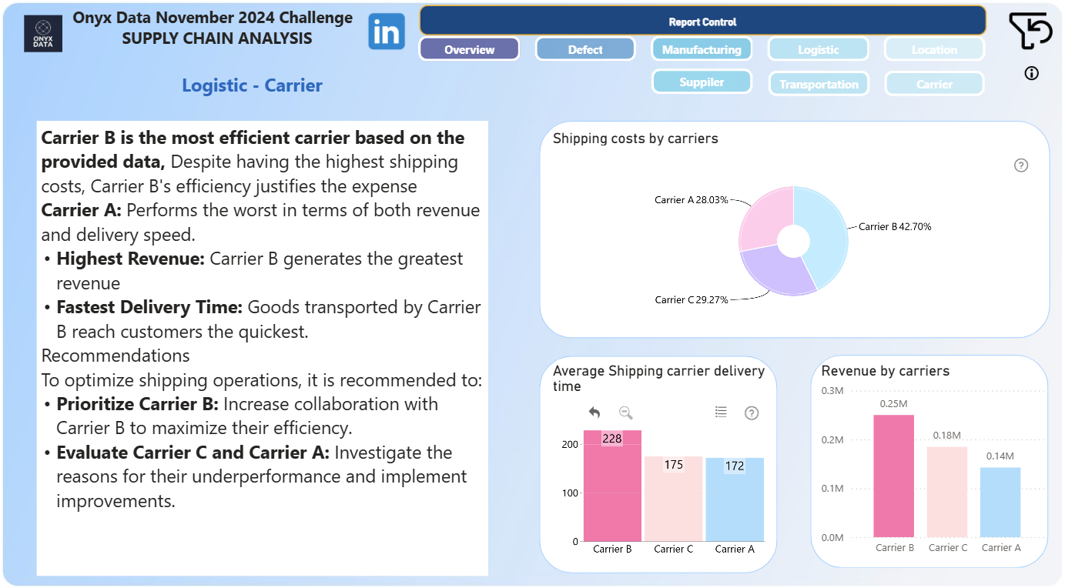Go to the Defect page
Viewport: 1065px width, 588px height.
click(585, 49)
